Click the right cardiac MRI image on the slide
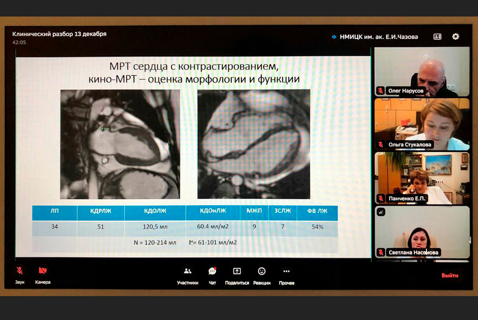 point(254,144)
